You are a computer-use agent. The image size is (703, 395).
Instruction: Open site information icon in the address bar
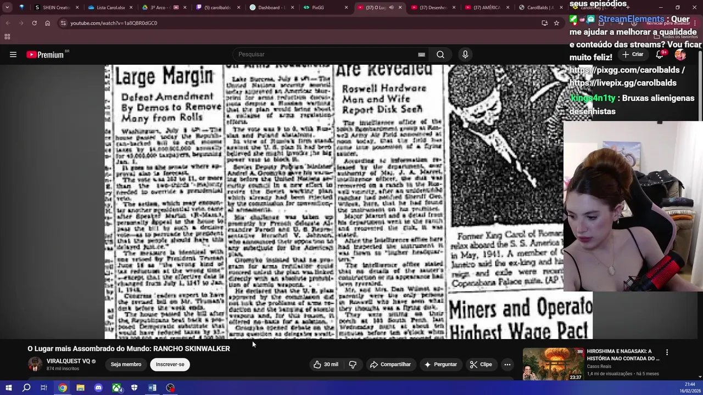tap(63, 23)
